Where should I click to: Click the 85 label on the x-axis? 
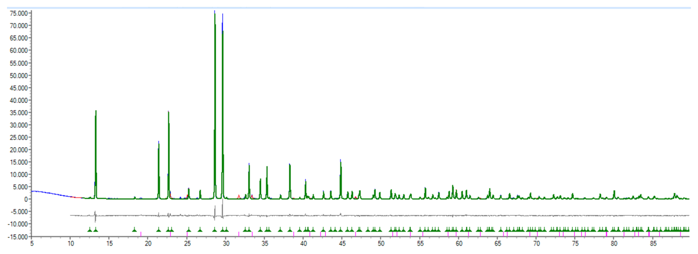653,244
